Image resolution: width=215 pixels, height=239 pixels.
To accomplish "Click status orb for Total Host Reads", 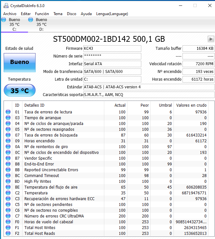I will coord(8,234).
